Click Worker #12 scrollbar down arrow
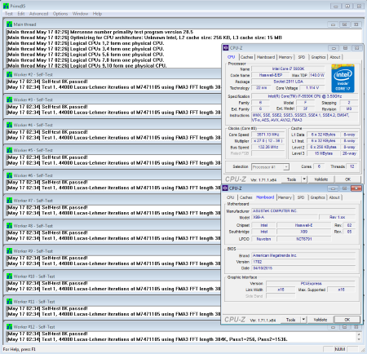The image size is (367, 354). click(x=359, y=339)
